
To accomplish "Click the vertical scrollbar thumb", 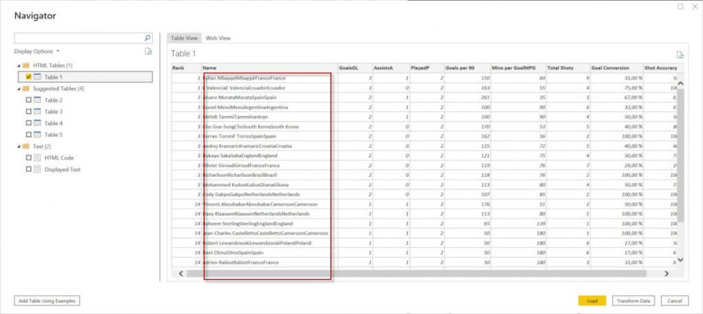I will (x=680, y=156).
